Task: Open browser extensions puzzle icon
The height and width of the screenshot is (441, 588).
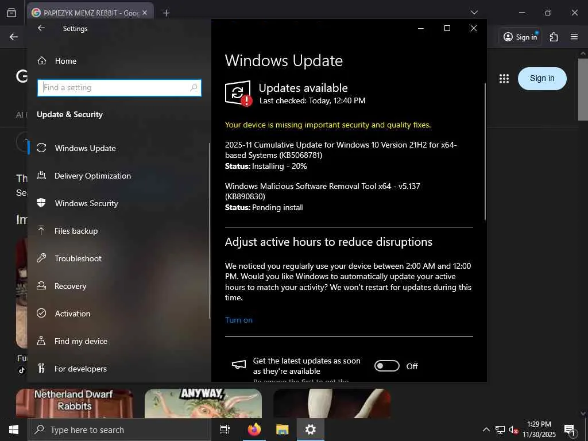Action: coord(554,37)
